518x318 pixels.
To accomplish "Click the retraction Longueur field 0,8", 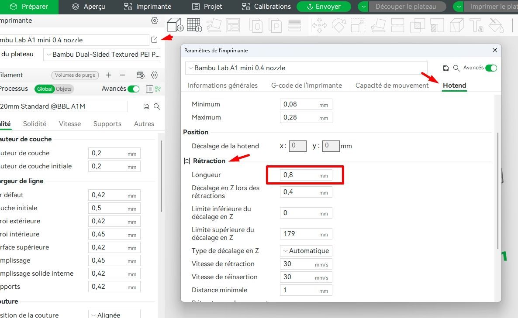I will point(306,175).
